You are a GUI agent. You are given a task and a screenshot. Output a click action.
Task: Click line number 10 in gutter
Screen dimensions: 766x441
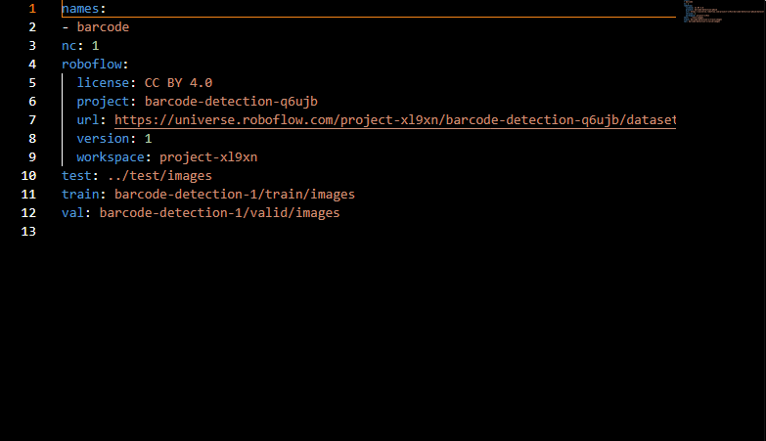28,176
